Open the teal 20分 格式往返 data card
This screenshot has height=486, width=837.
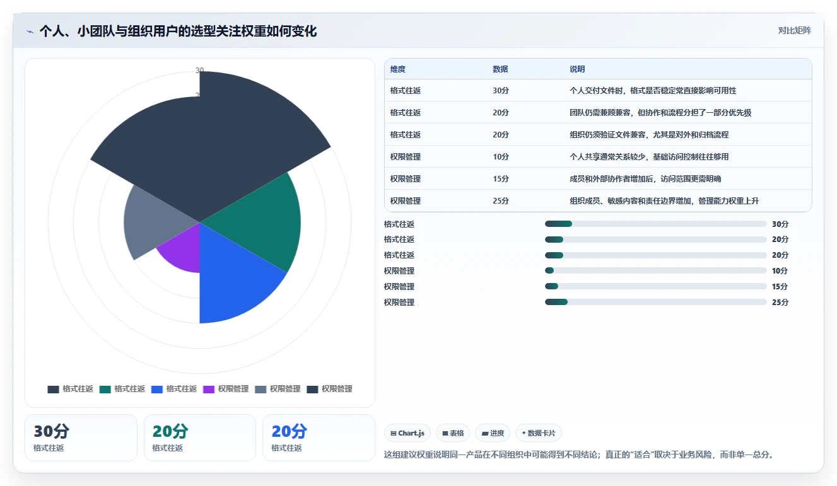pos(200,437)
